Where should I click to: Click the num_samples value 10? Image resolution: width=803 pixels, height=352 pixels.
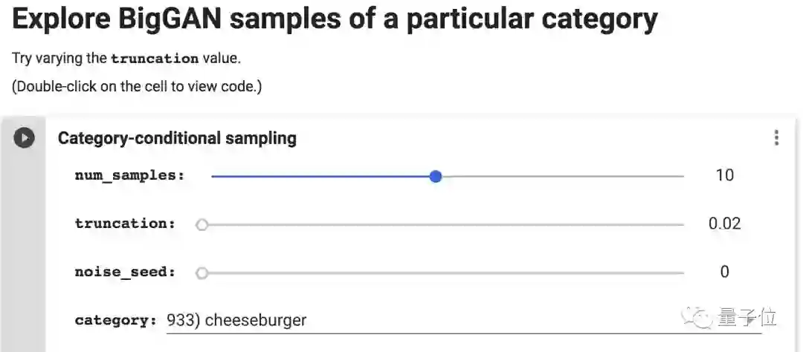pyautogui.click(x=724, y=175)
